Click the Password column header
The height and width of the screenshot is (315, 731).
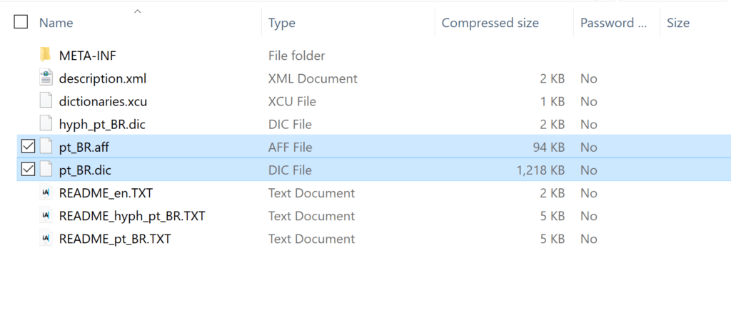point(613,23)
